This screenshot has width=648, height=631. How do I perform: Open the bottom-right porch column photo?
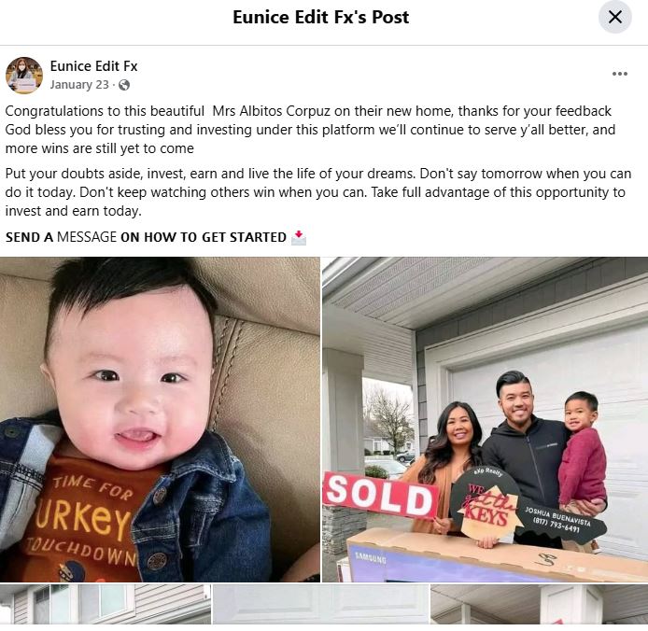click(540, 604)
